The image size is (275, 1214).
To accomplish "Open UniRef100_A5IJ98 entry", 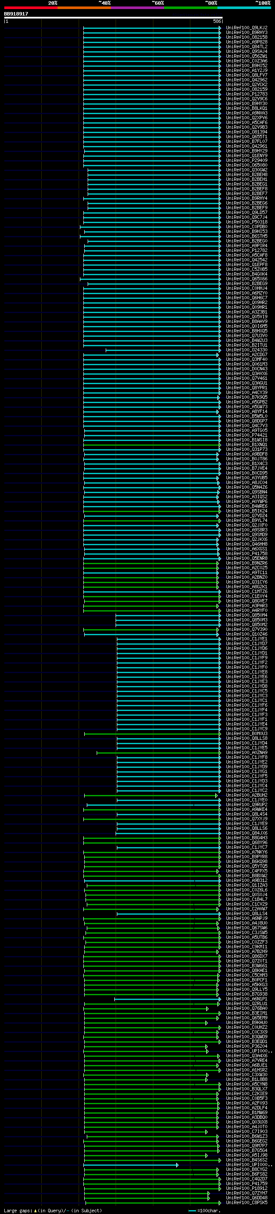I will 246,1155.
